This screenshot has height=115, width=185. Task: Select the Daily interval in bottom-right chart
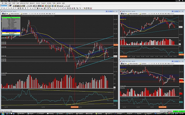pyautogui.click(x=168, y=64)
